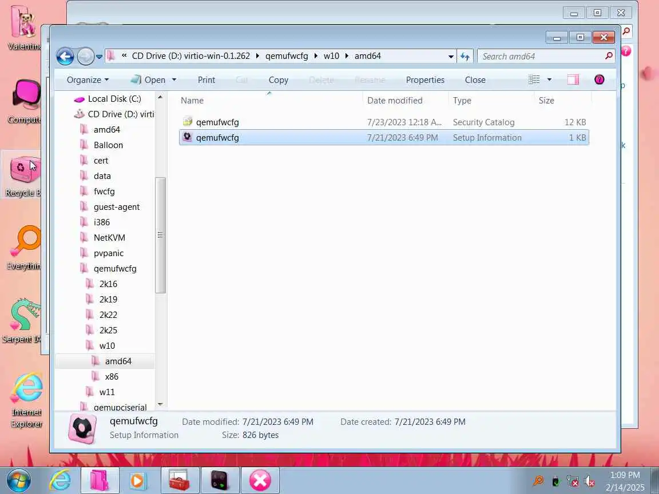Click the navigation pane scroll down arrow
This screenshot has width=659, height=494.
(x=160, y=405)
